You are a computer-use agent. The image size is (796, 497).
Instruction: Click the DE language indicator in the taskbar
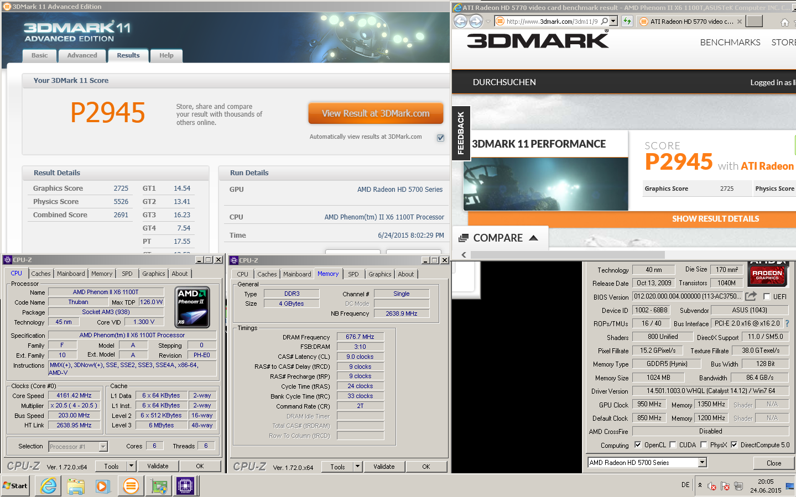pyautogui.click(x=685, y=485)
